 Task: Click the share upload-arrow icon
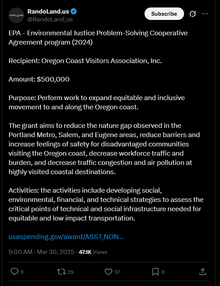203,272
